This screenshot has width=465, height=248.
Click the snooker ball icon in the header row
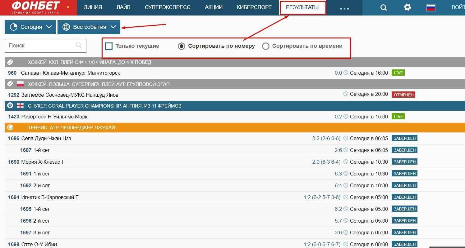tap(10, 105)
